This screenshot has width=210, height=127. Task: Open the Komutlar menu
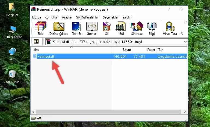tap(51, 17)
